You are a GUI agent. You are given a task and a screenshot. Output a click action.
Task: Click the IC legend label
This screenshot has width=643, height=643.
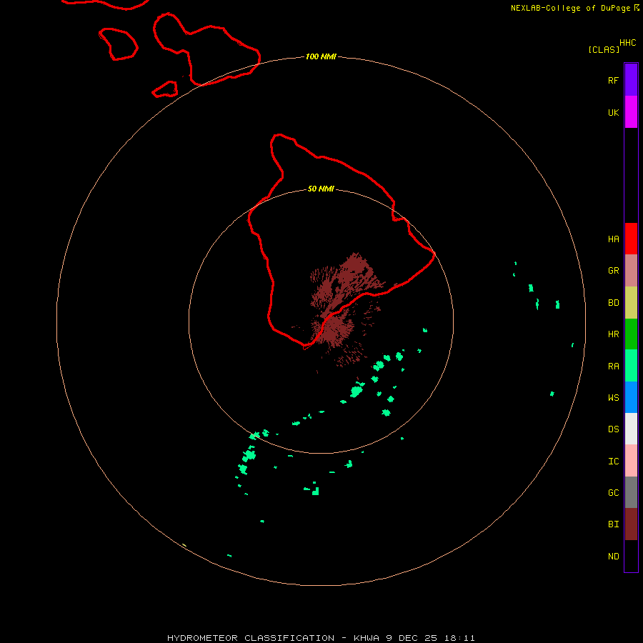(x=613, y=462)
